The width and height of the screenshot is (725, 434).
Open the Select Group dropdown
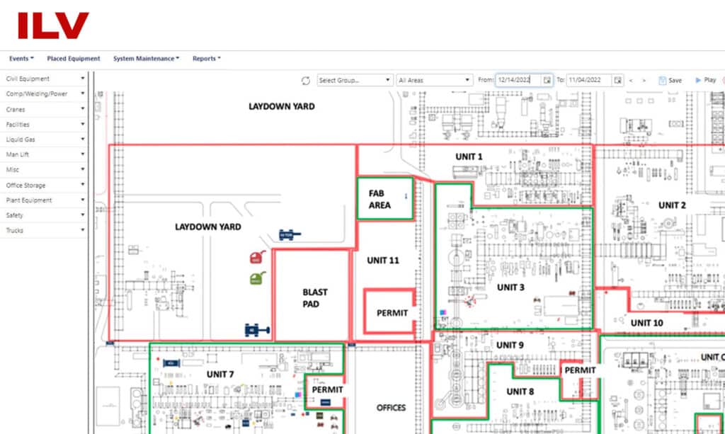click(x=354, y=81)
